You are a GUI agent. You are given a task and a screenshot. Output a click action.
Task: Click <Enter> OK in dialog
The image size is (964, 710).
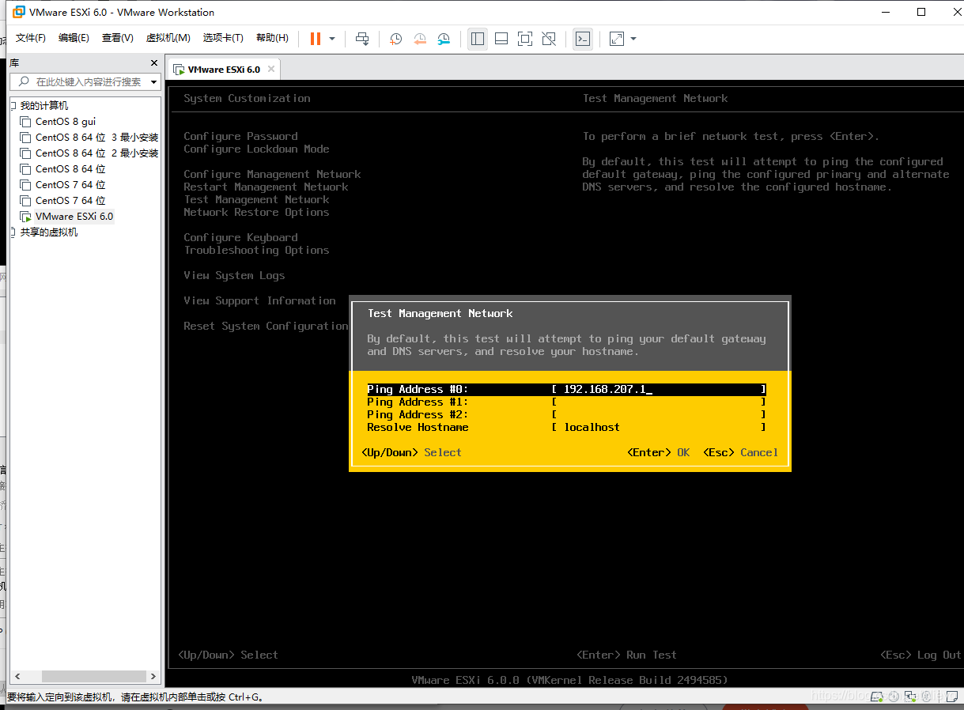pos(658,452)
